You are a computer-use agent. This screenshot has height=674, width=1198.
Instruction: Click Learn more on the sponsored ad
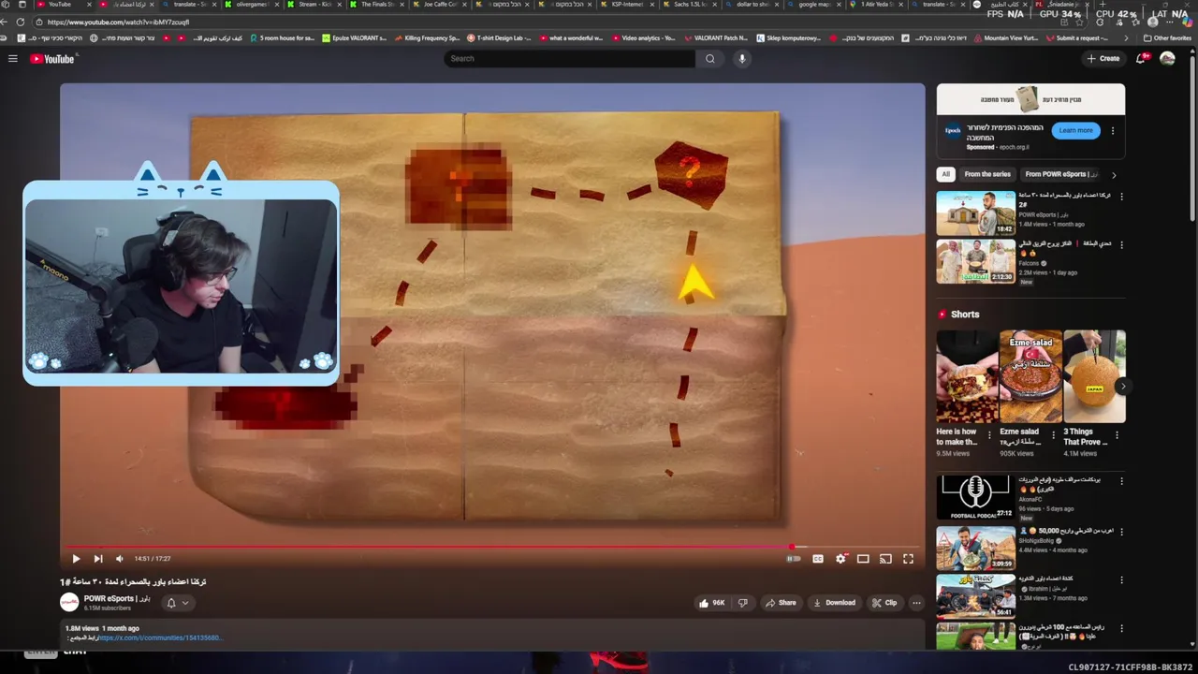coord(1075,131)
